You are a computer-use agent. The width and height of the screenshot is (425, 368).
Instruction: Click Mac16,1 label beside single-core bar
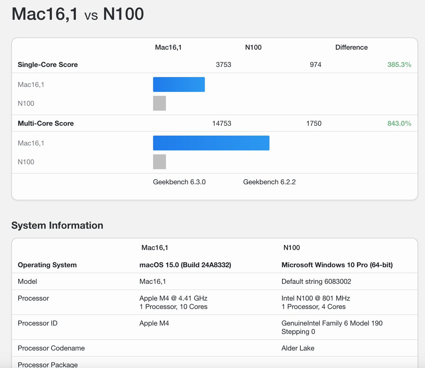31,84
